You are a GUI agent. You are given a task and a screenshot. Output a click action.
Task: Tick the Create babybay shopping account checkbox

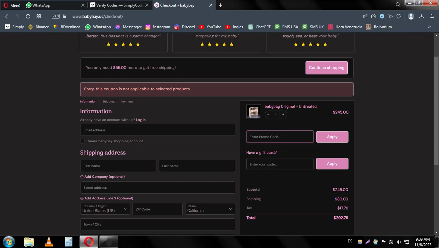(82, 141)
